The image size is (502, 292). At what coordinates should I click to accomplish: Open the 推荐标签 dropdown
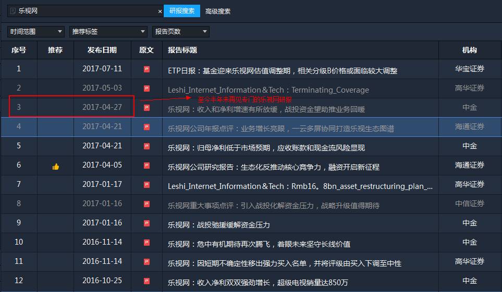(x=108, y=32)
